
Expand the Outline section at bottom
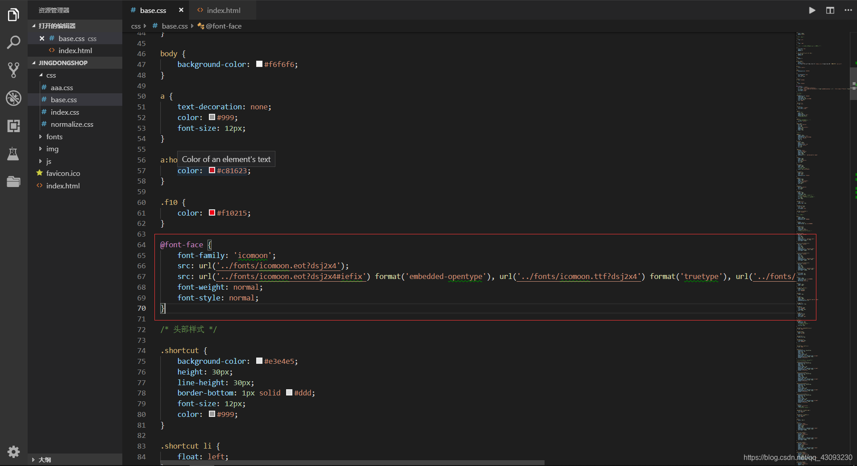pos(75,459)
